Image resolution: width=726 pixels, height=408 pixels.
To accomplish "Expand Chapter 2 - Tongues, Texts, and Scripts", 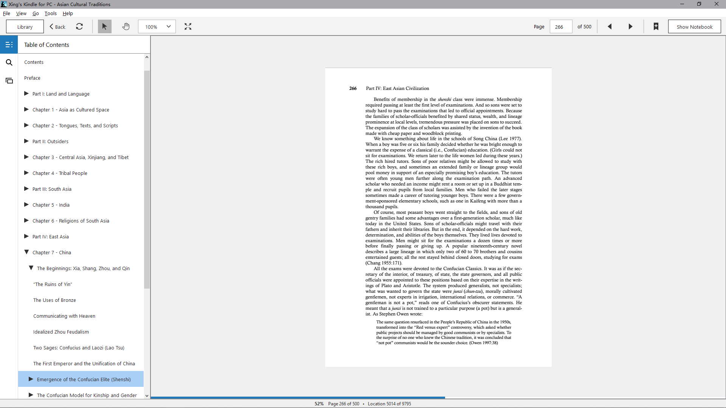I will 26,125.
